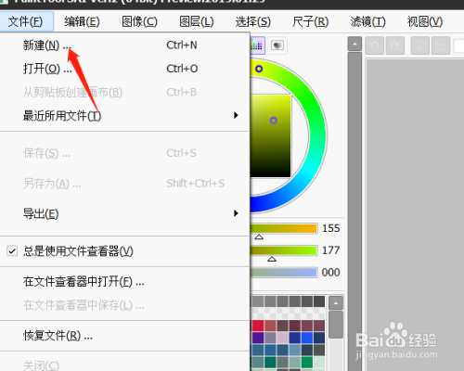Image resolution: width=464 pixels, height=371 pixels.
Task: Click the scratchpad panel icon
Action: 277,45
